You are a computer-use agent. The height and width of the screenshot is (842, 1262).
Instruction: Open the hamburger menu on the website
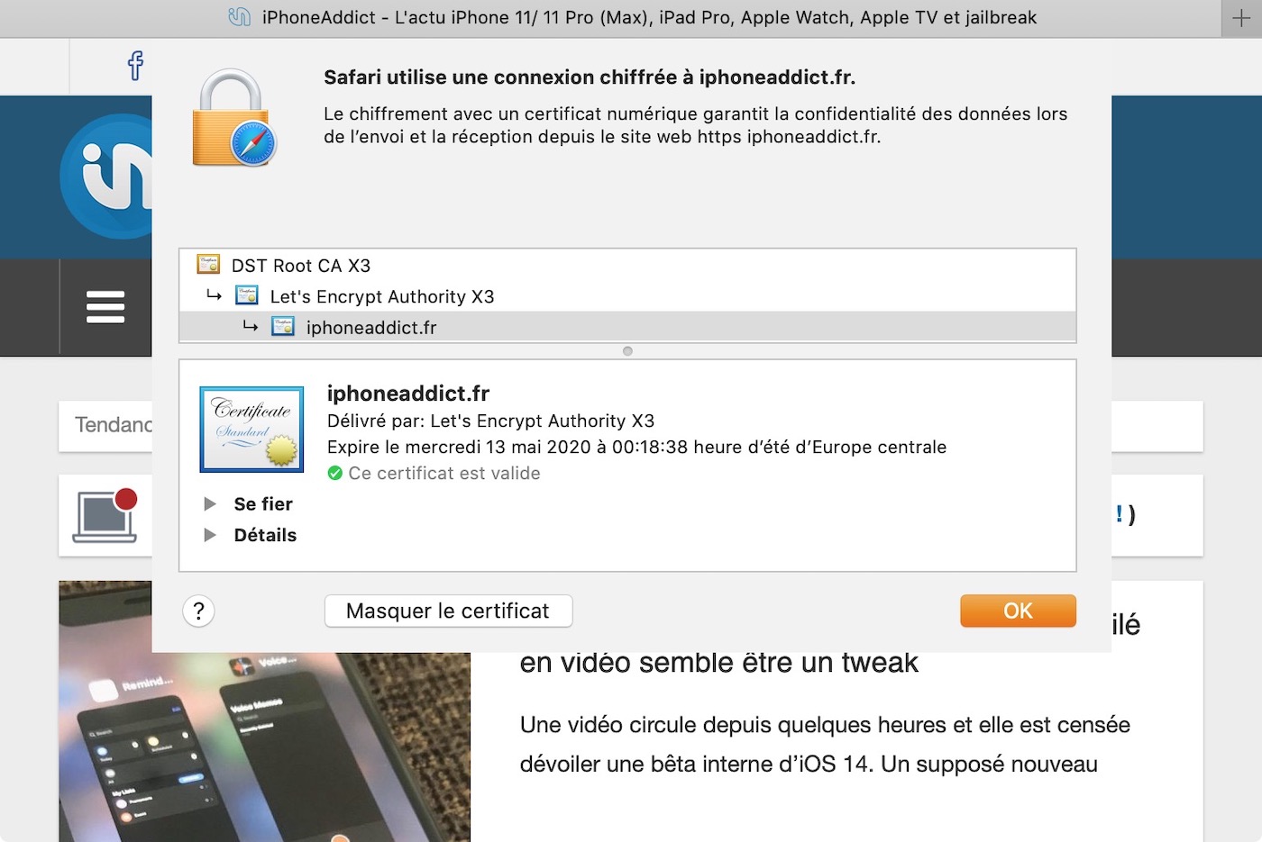(x=105, y=307)
